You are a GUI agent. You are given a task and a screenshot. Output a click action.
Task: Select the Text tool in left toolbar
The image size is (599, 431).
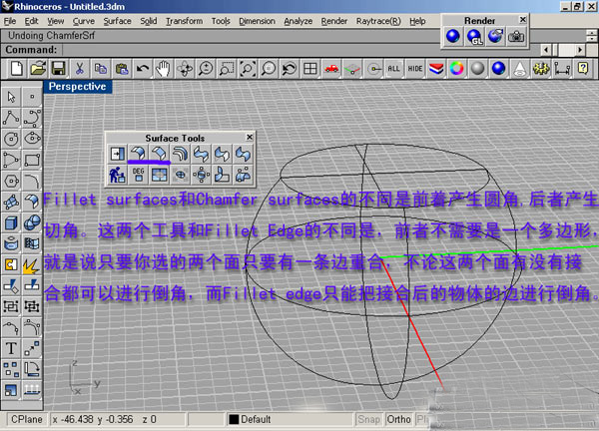tap(11, 348)
